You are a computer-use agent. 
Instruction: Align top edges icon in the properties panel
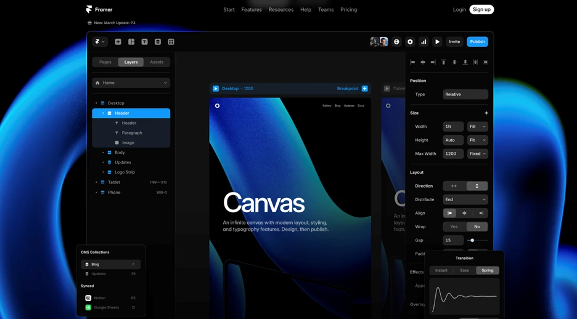click(443, 62)
